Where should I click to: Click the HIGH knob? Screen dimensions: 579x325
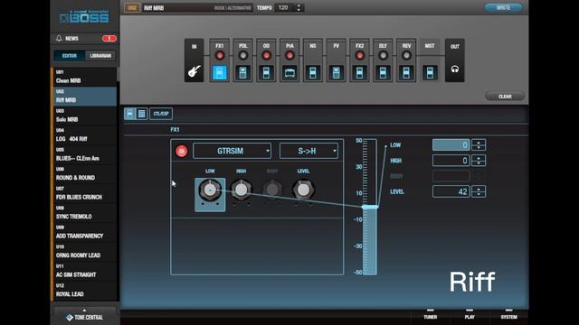(242, 190)
